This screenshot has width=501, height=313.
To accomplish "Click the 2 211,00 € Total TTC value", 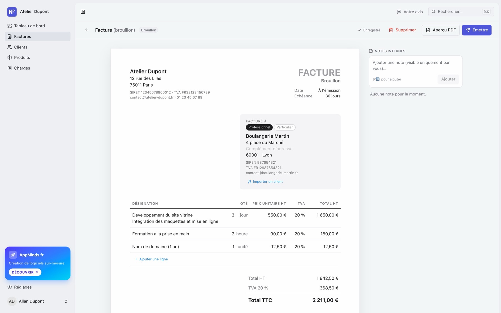I will point(325,300).
